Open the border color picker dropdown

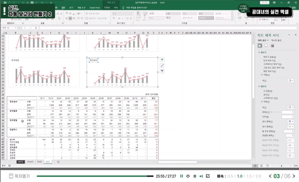291,107
